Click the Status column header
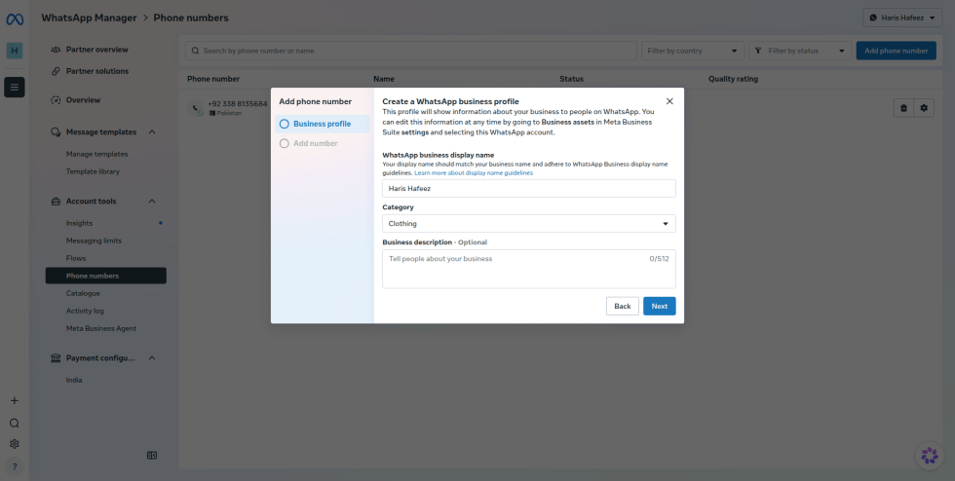The width and height of the screenshot is (955, 481). click(x=571, y=79)
